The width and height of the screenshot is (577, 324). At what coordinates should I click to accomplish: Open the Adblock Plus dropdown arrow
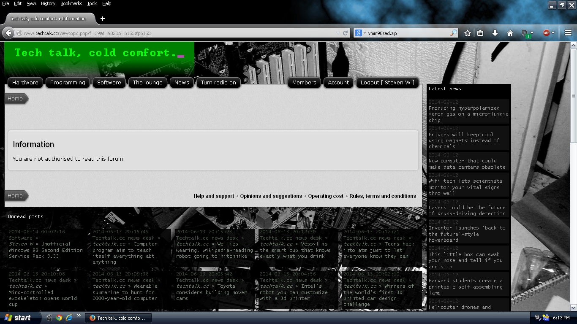pos(553,33)
